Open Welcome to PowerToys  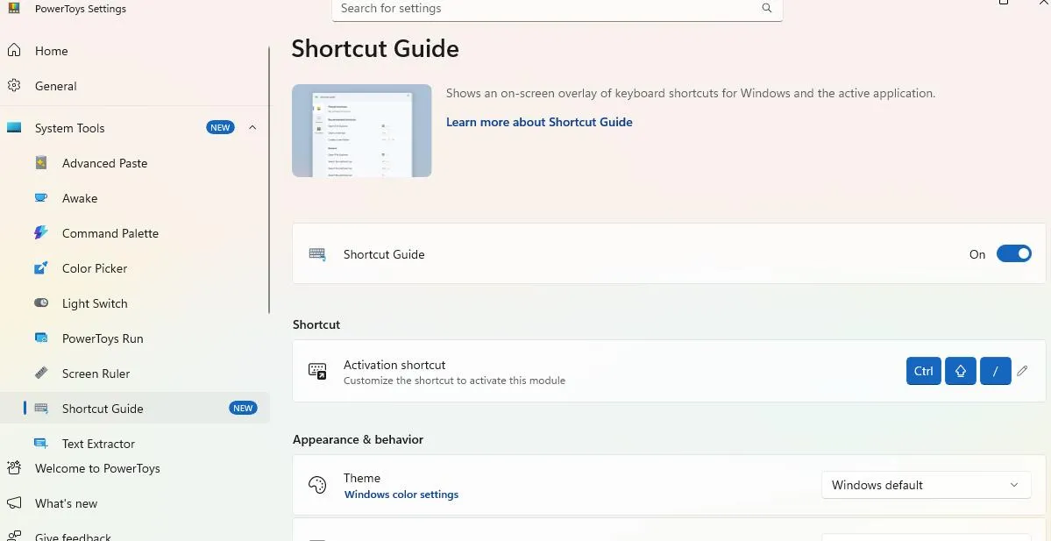(134, 468)
